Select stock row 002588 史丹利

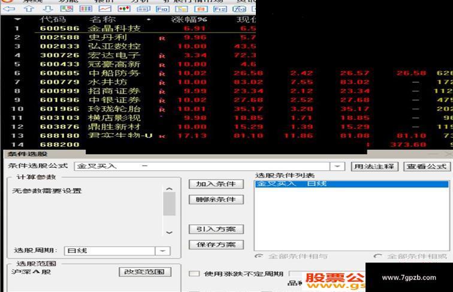[x=128, y=37]
